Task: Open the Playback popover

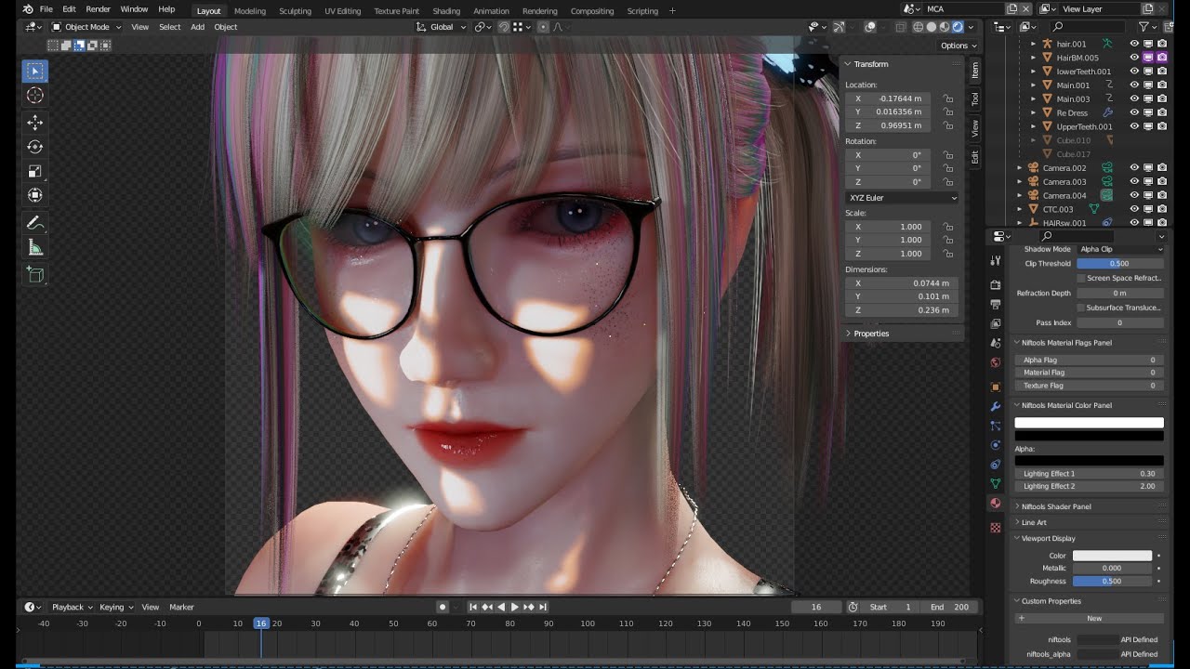Action: click(x=71, y=607)
